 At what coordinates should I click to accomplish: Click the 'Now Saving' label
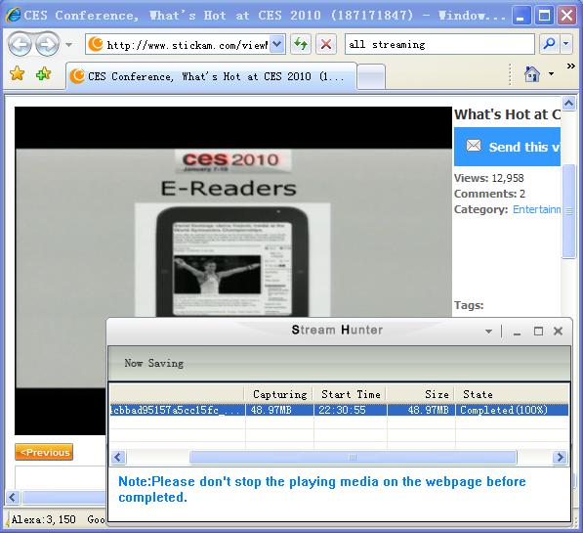tap(154, 363)
